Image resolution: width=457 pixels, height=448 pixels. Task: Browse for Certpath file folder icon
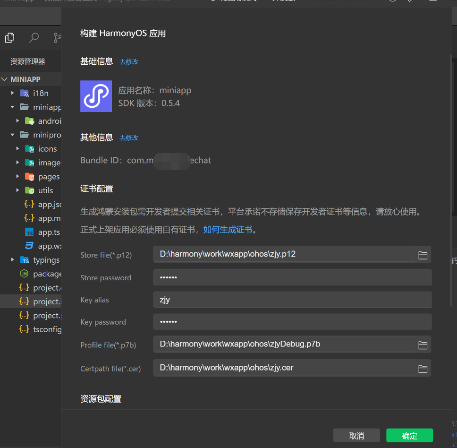[x=423, y=369]
